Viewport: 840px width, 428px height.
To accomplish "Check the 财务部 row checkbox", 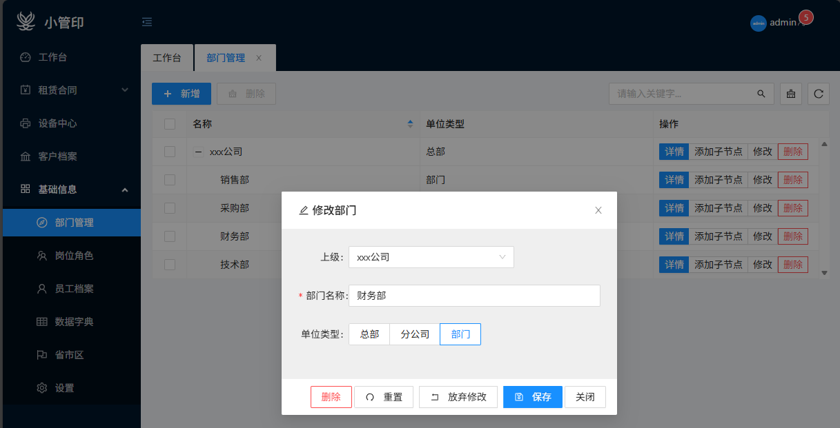I will tap(170, 236).
